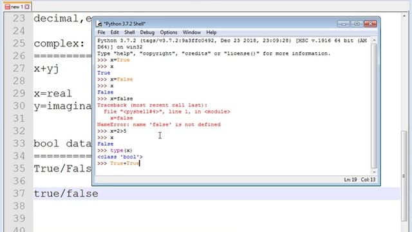The image size is (412, 232).
Task: Close the Python 3.7.2 Shell window
Action: point(371,24)
